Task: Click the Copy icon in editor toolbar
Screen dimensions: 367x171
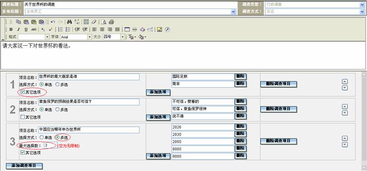Action: click(x=18, y=22)
